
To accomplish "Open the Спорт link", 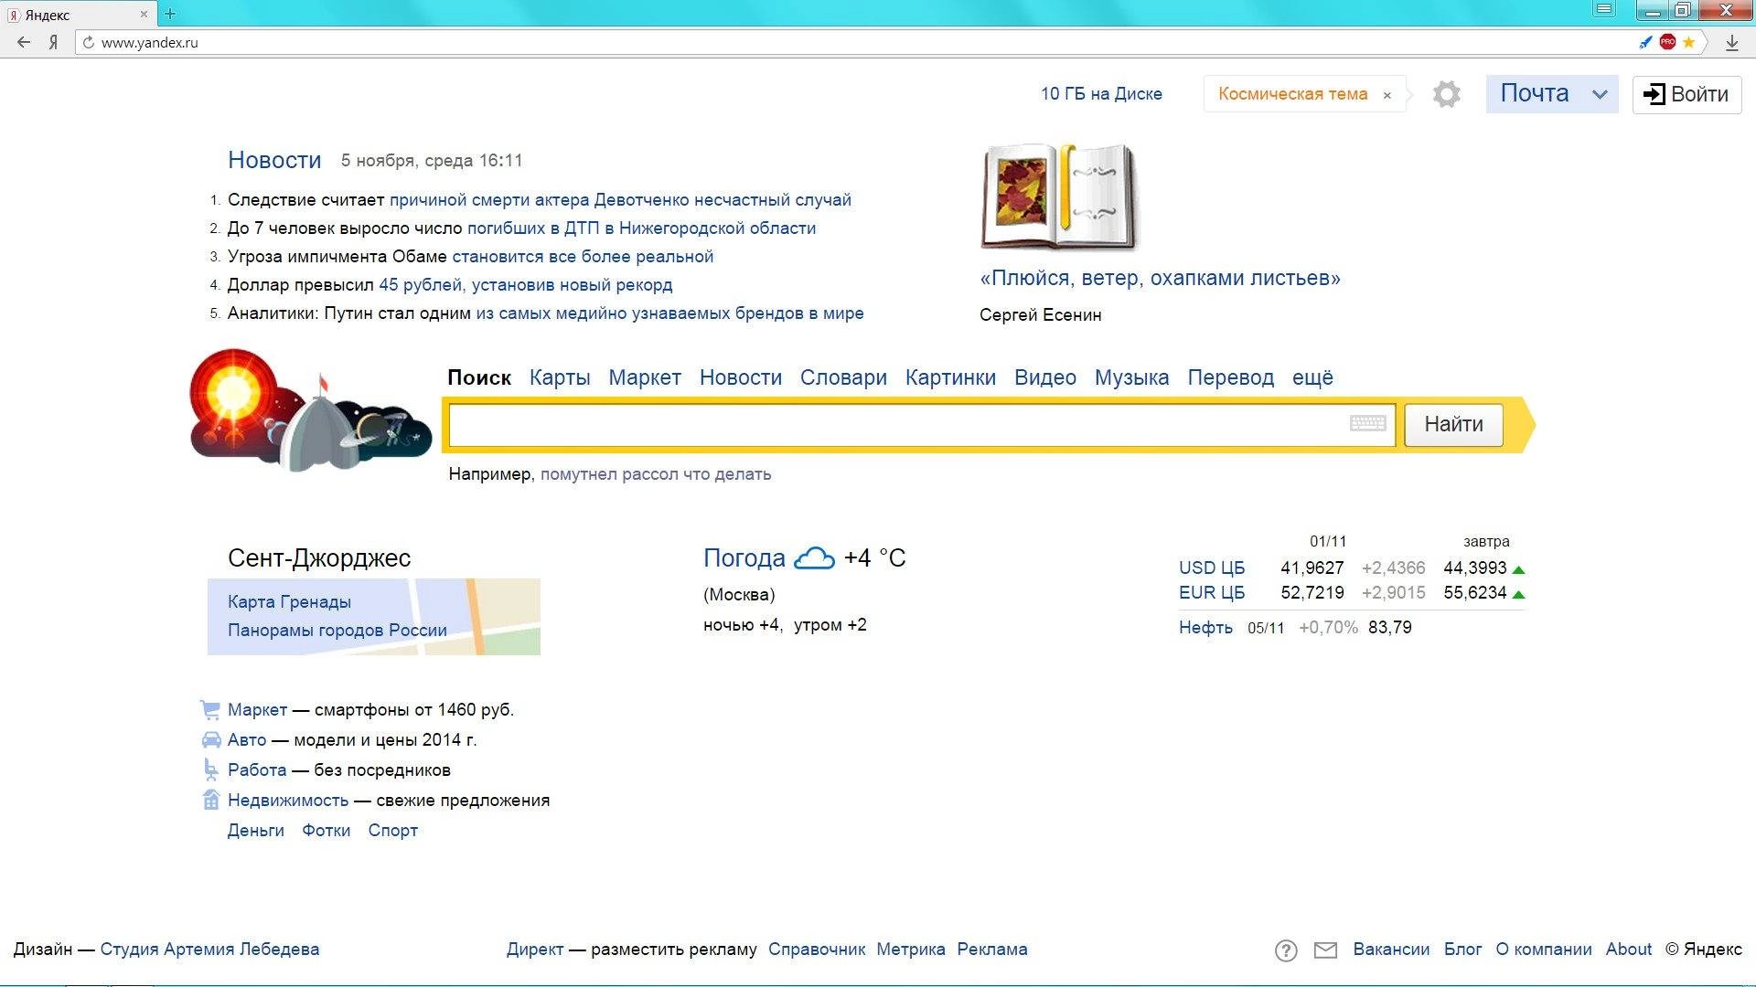I will [392, 831].
